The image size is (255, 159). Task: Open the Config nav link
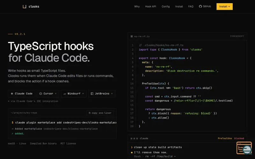(x=165, y=6)
